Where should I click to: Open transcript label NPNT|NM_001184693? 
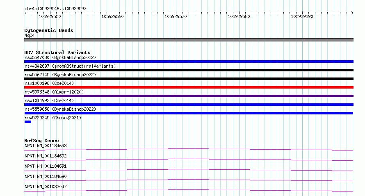pos(46,146)
